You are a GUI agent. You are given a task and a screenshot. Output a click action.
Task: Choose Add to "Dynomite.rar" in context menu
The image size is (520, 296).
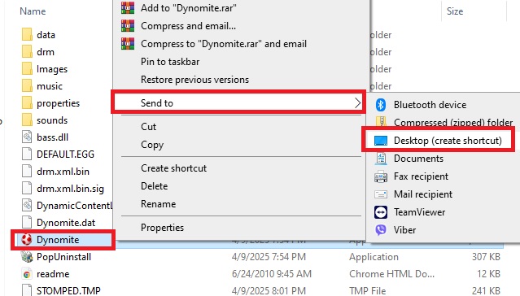pyautogui.click(x=188, y=7)
